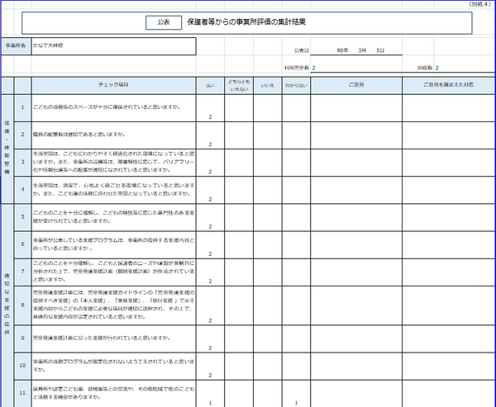
Task: Select question 10 about 活動プログラムが固定化されない
Action: coord(113,366)
